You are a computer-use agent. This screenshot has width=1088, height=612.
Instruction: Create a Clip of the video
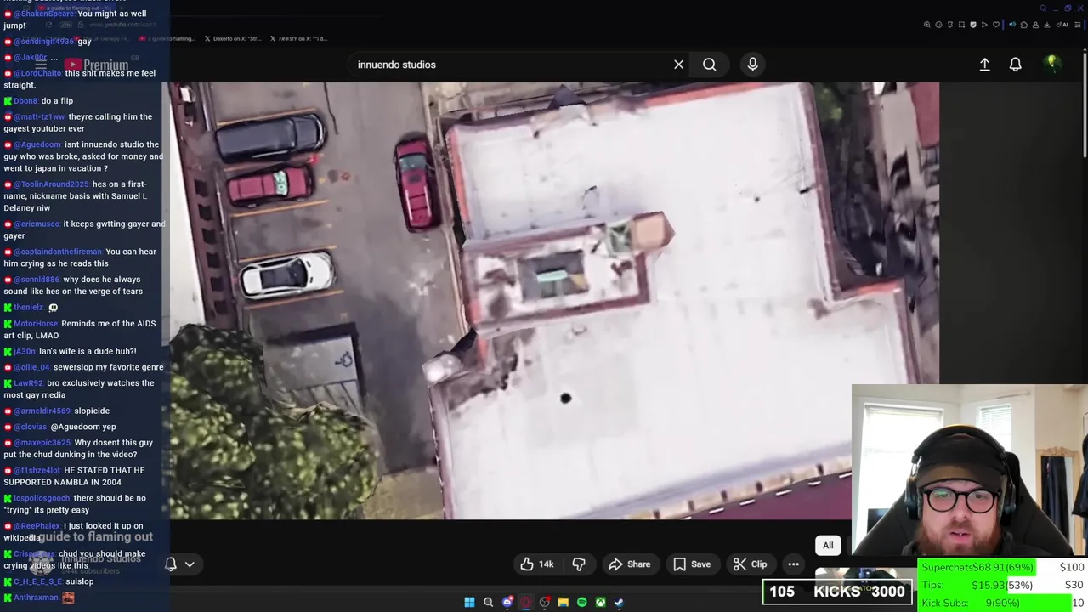tap(750, 564)
